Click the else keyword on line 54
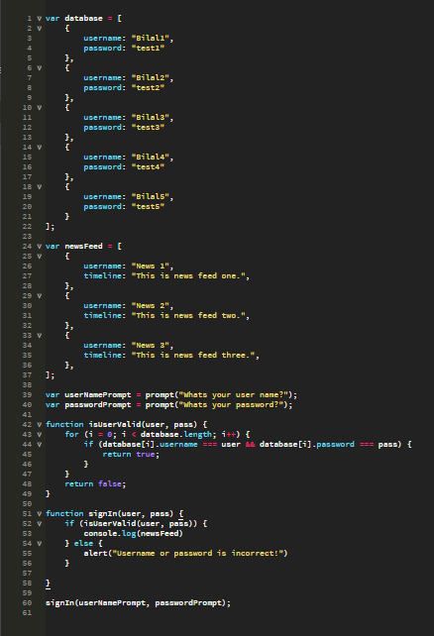The image size is (434, 636). click(x=83, y=544)
